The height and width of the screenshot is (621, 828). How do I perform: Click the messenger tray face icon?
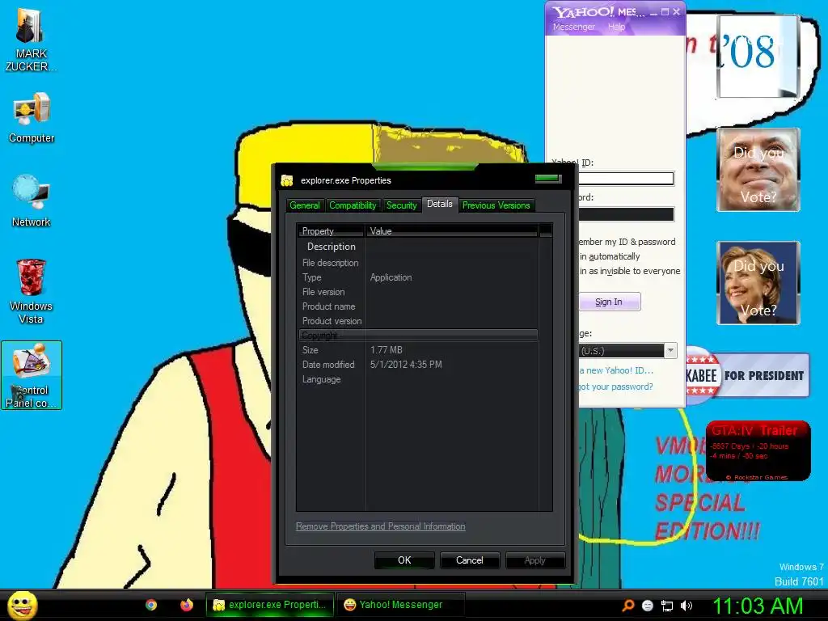(648, 606)
